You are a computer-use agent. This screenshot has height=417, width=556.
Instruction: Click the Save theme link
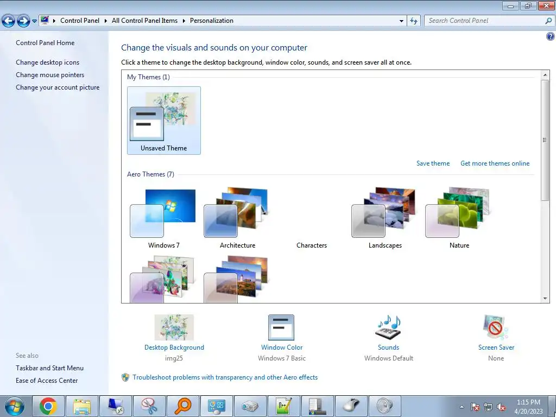coord(433,163)
